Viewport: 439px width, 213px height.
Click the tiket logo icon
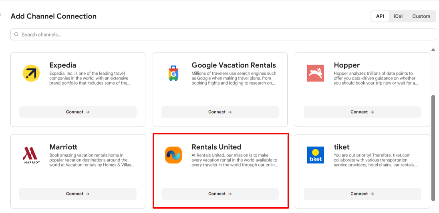point(316,155)
